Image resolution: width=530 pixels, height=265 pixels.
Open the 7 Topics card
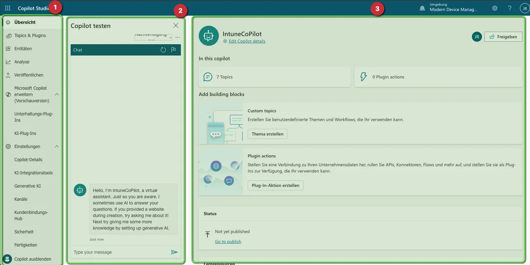click(x=275, y=77)
